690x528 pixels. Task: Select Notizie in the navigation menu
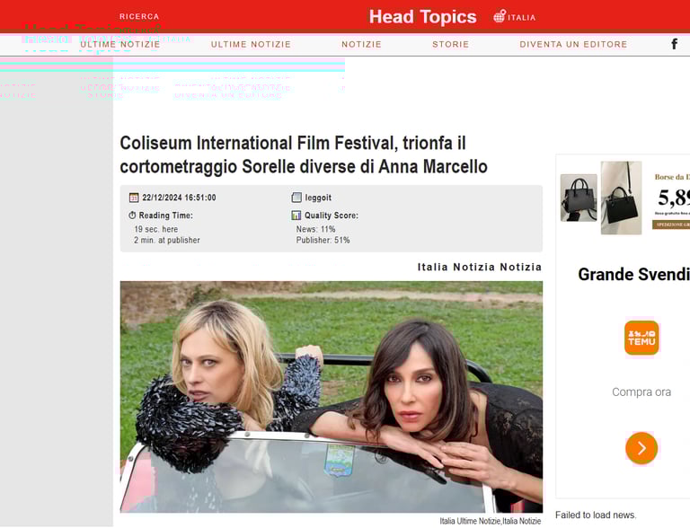coord(361,44)
